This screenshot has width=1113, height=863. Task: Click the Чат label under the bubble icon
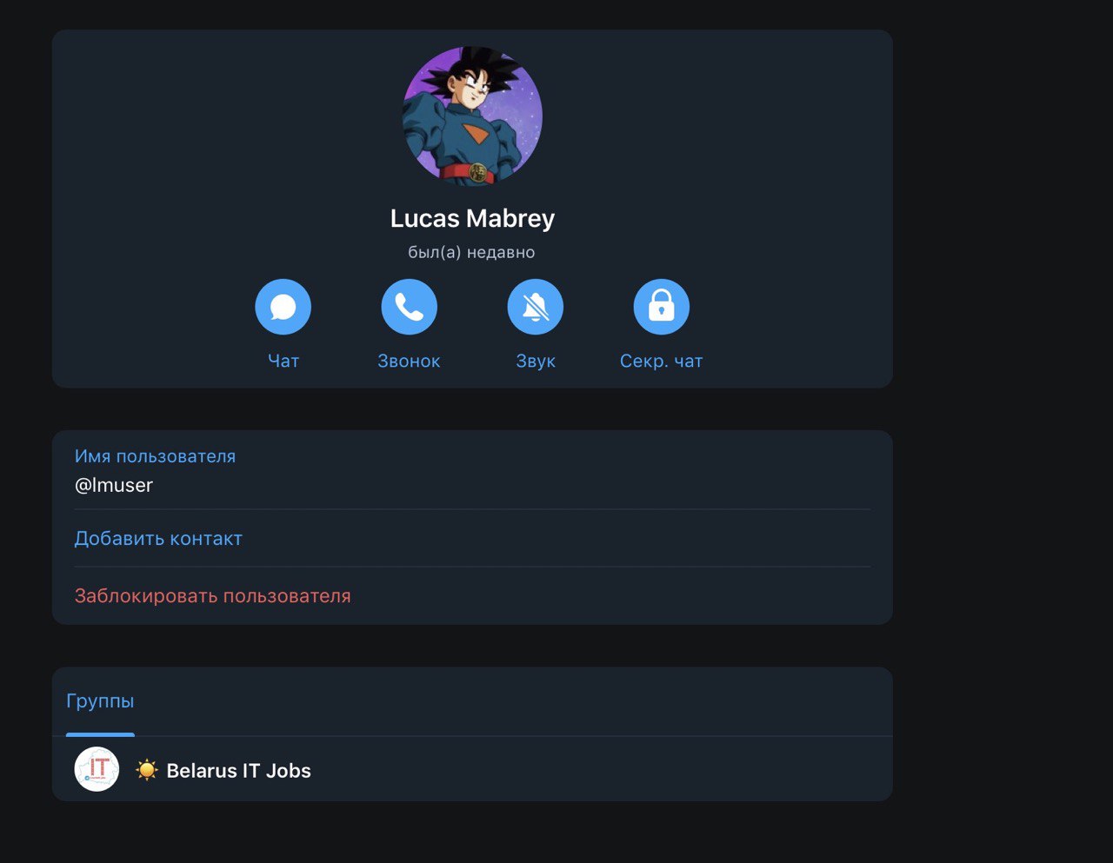coord(283,362)
